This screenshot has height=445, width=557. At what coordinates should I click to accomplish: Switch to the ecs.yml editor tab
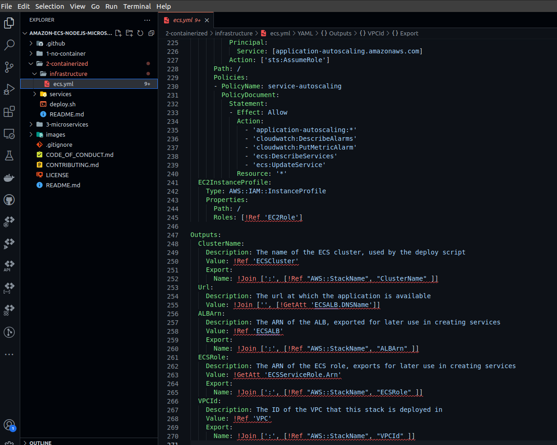click(x=183, y=20)
